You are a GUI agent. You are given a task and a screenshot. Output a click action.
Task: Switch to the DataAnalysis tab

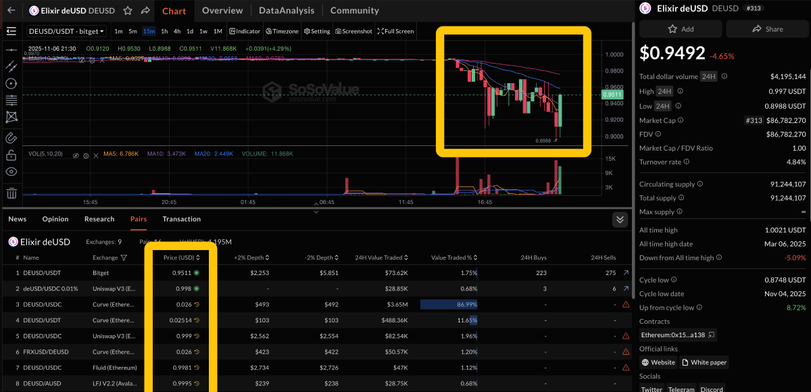coord(287,11)
